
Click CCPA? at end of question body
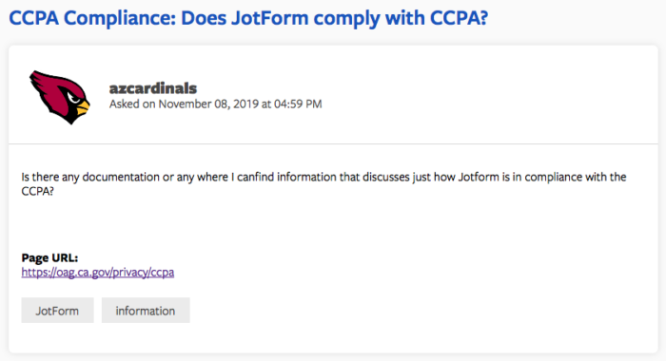click(x=37, y=191)
